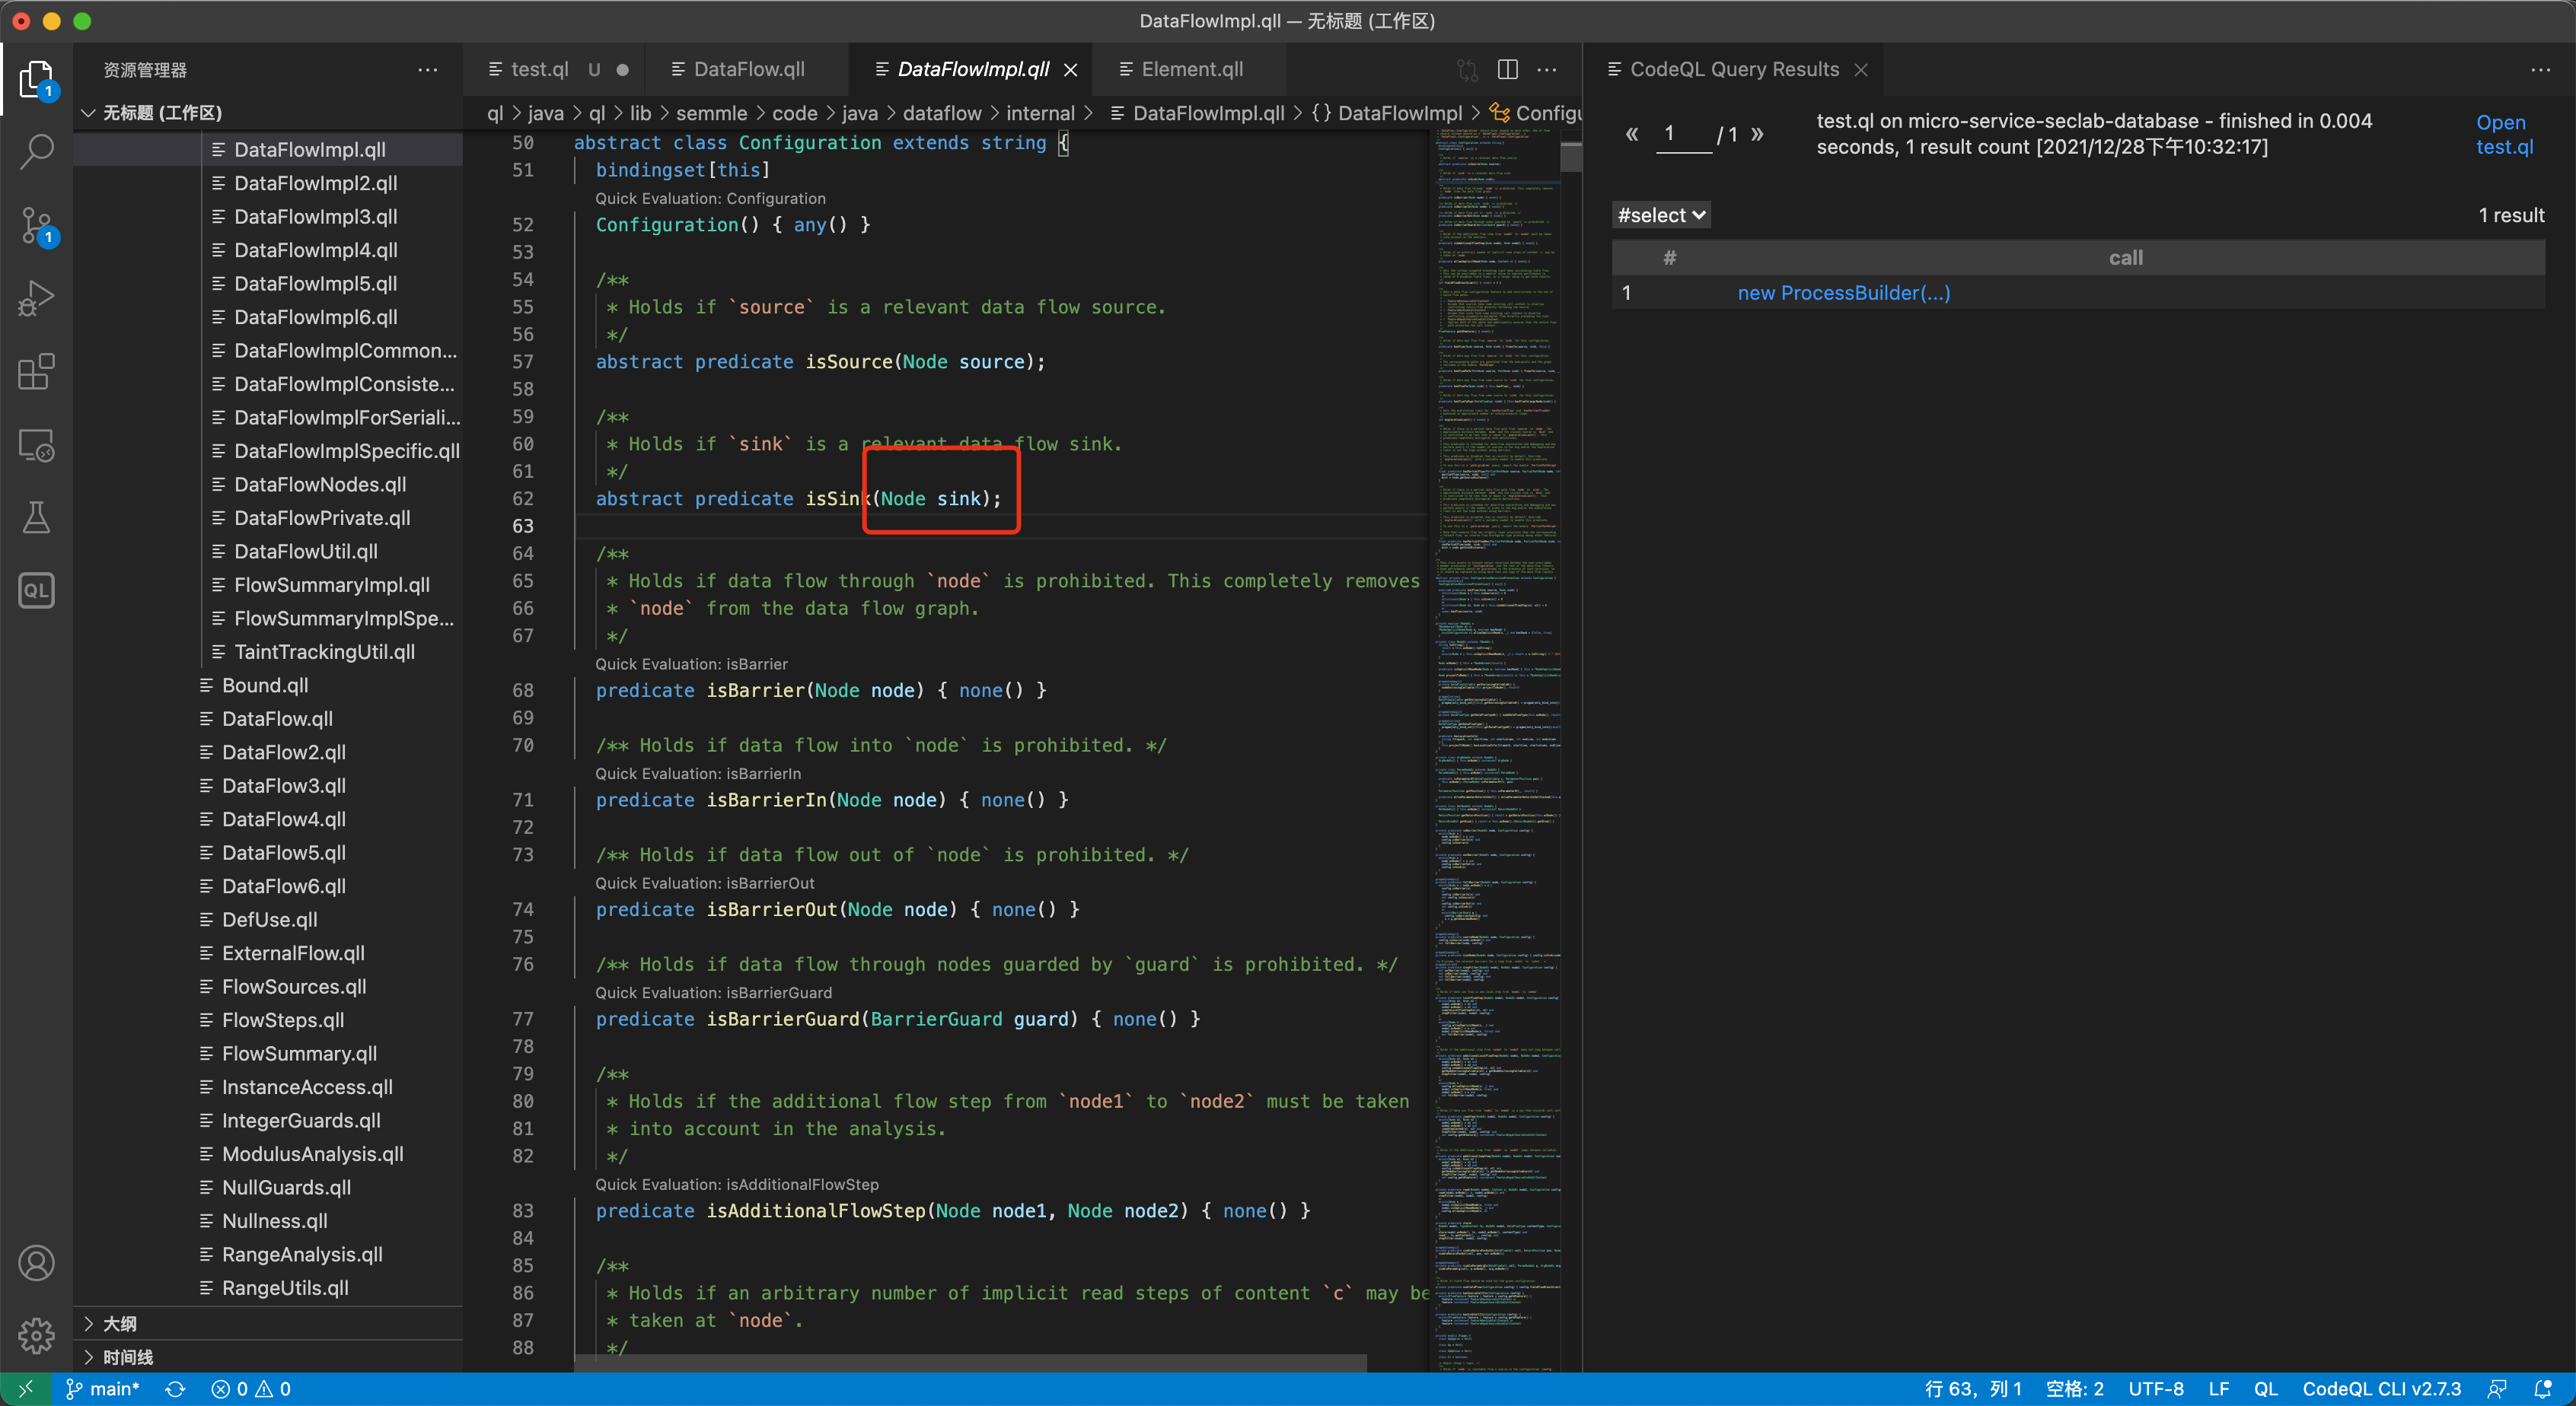
Task: Click the LF end of line indicator
Action: pos(2219,1389)
